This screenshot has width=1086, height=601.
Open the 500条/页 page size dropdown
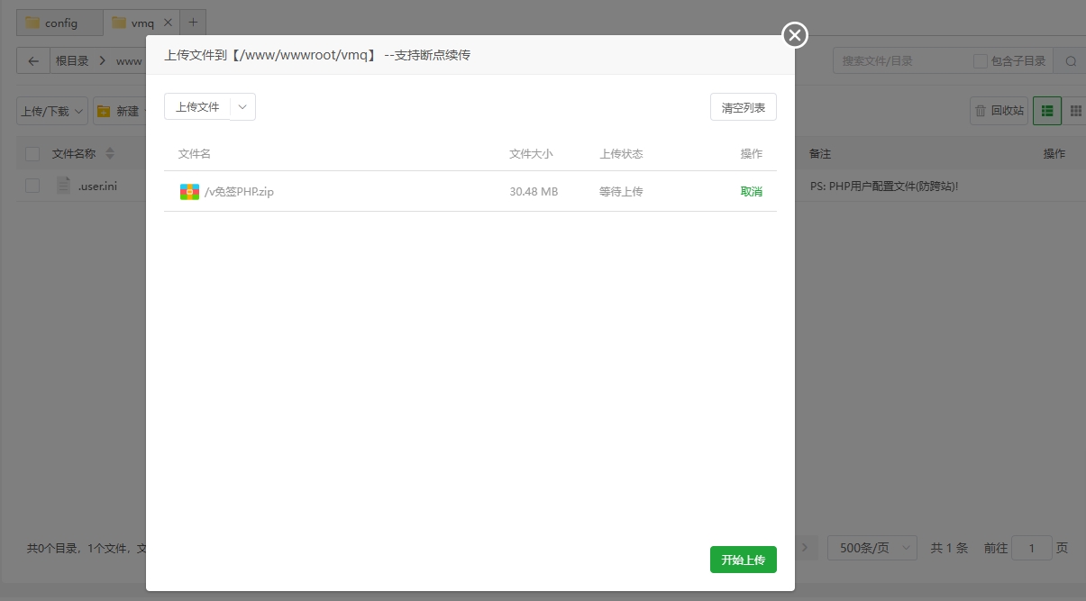click(872, 547)
